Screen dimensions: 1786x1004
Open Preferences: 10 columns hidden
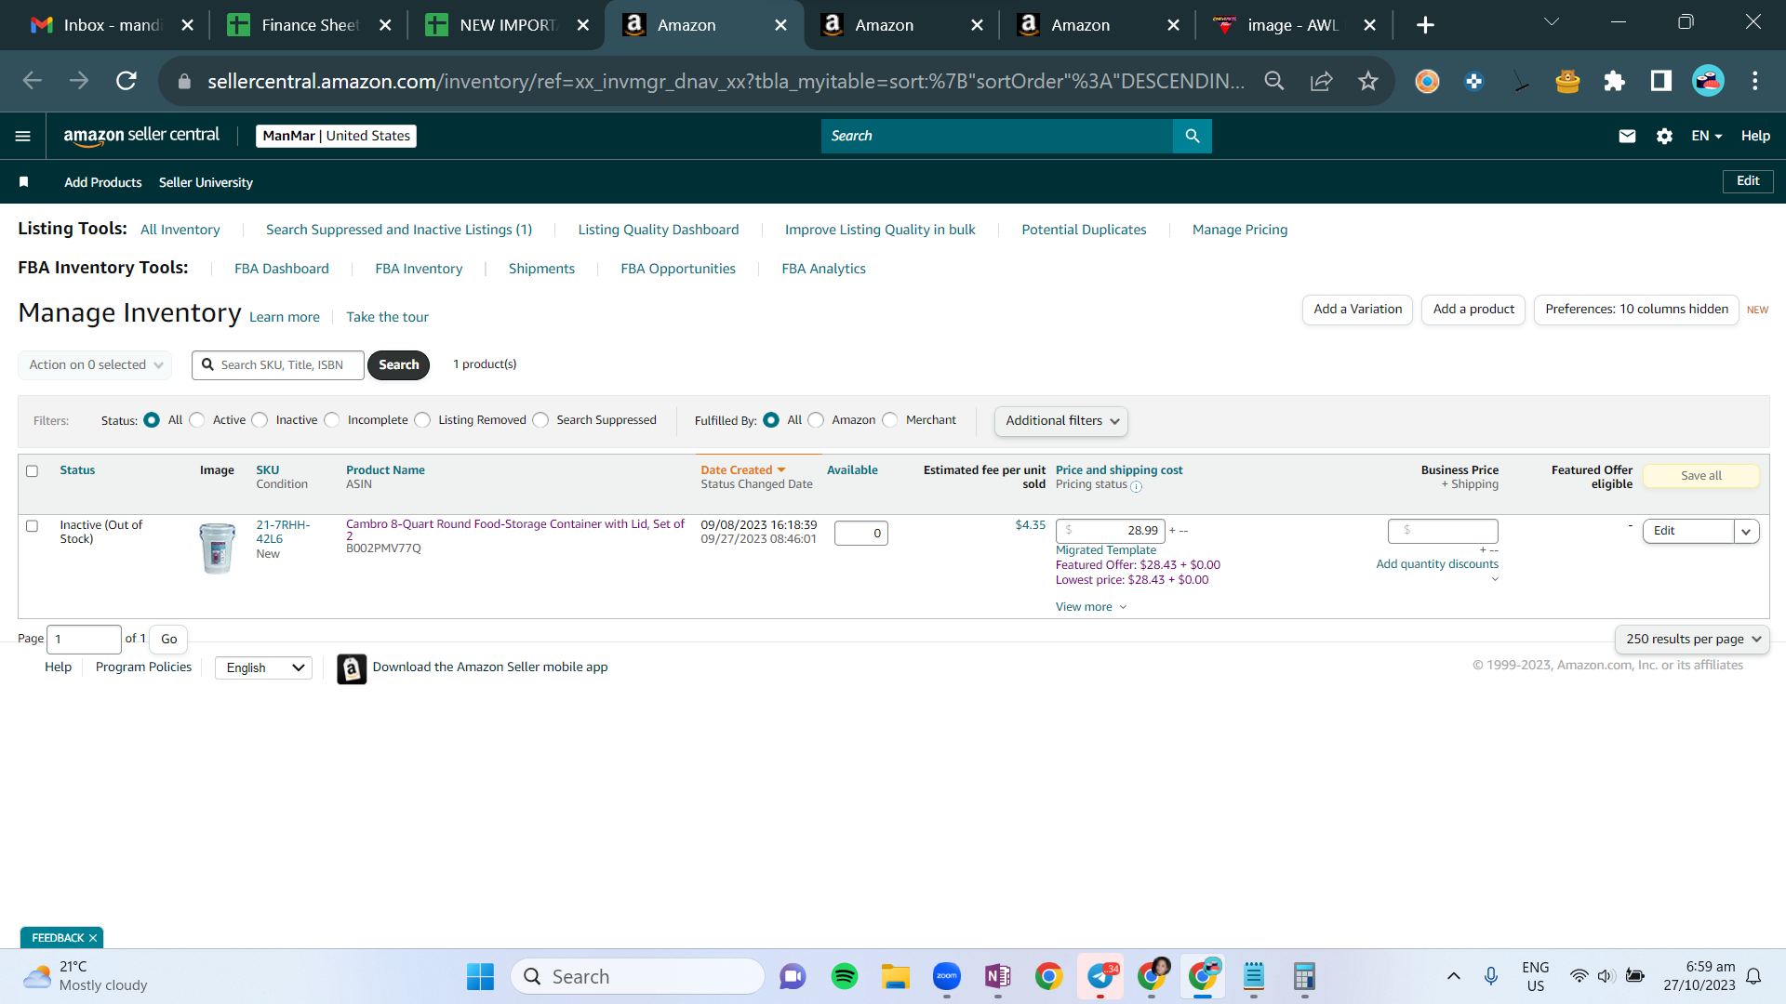[x=1636, y=310]
